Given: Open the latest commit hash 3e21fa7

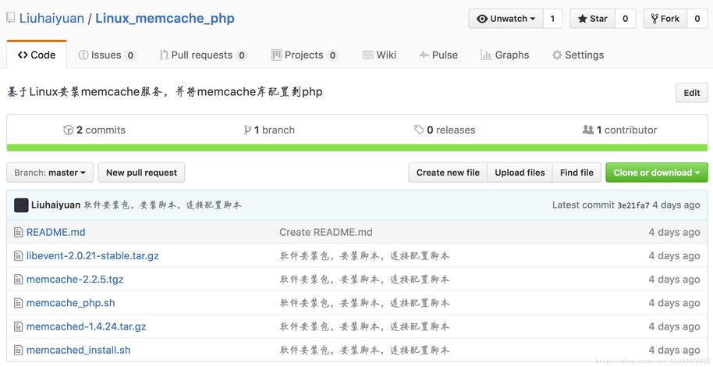Looking at the screenshot, I should click(633, 205).
